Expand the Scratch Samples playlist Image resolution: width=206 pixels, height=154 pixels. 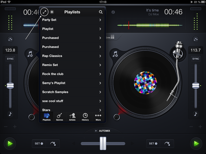tap(100, 92)
